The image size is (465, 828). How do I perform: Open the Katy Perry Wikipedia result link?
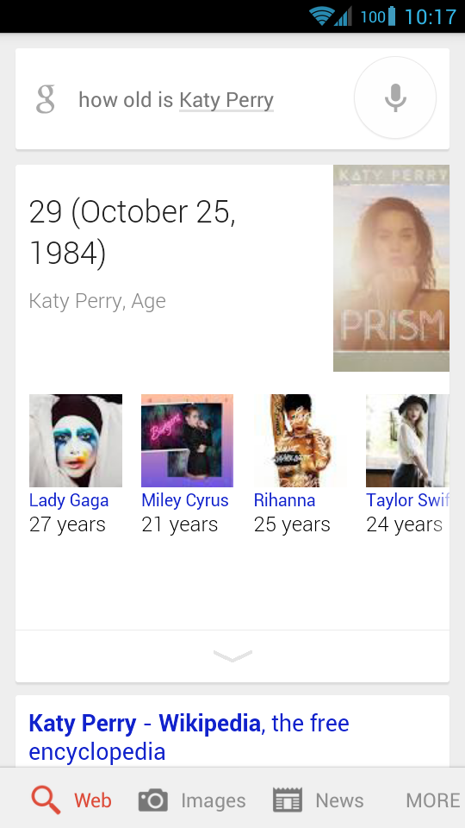pyautogui.click(x=189, y=737)
